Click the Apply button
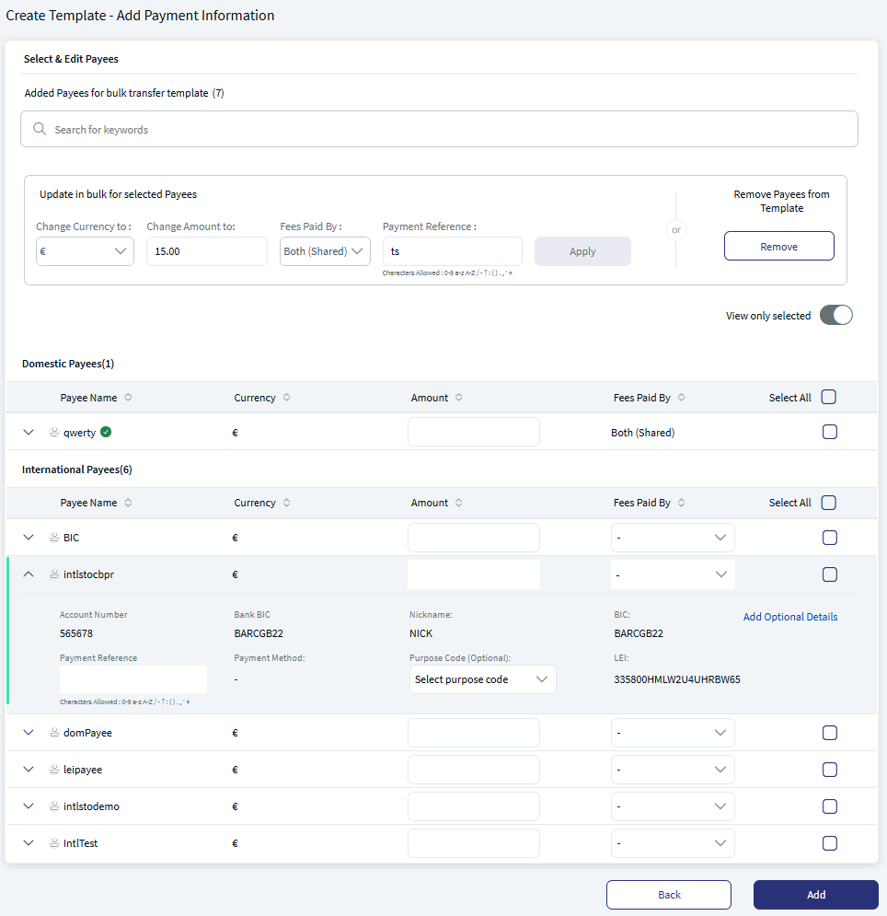The image size is (887, 916). (x=582, y=251)
